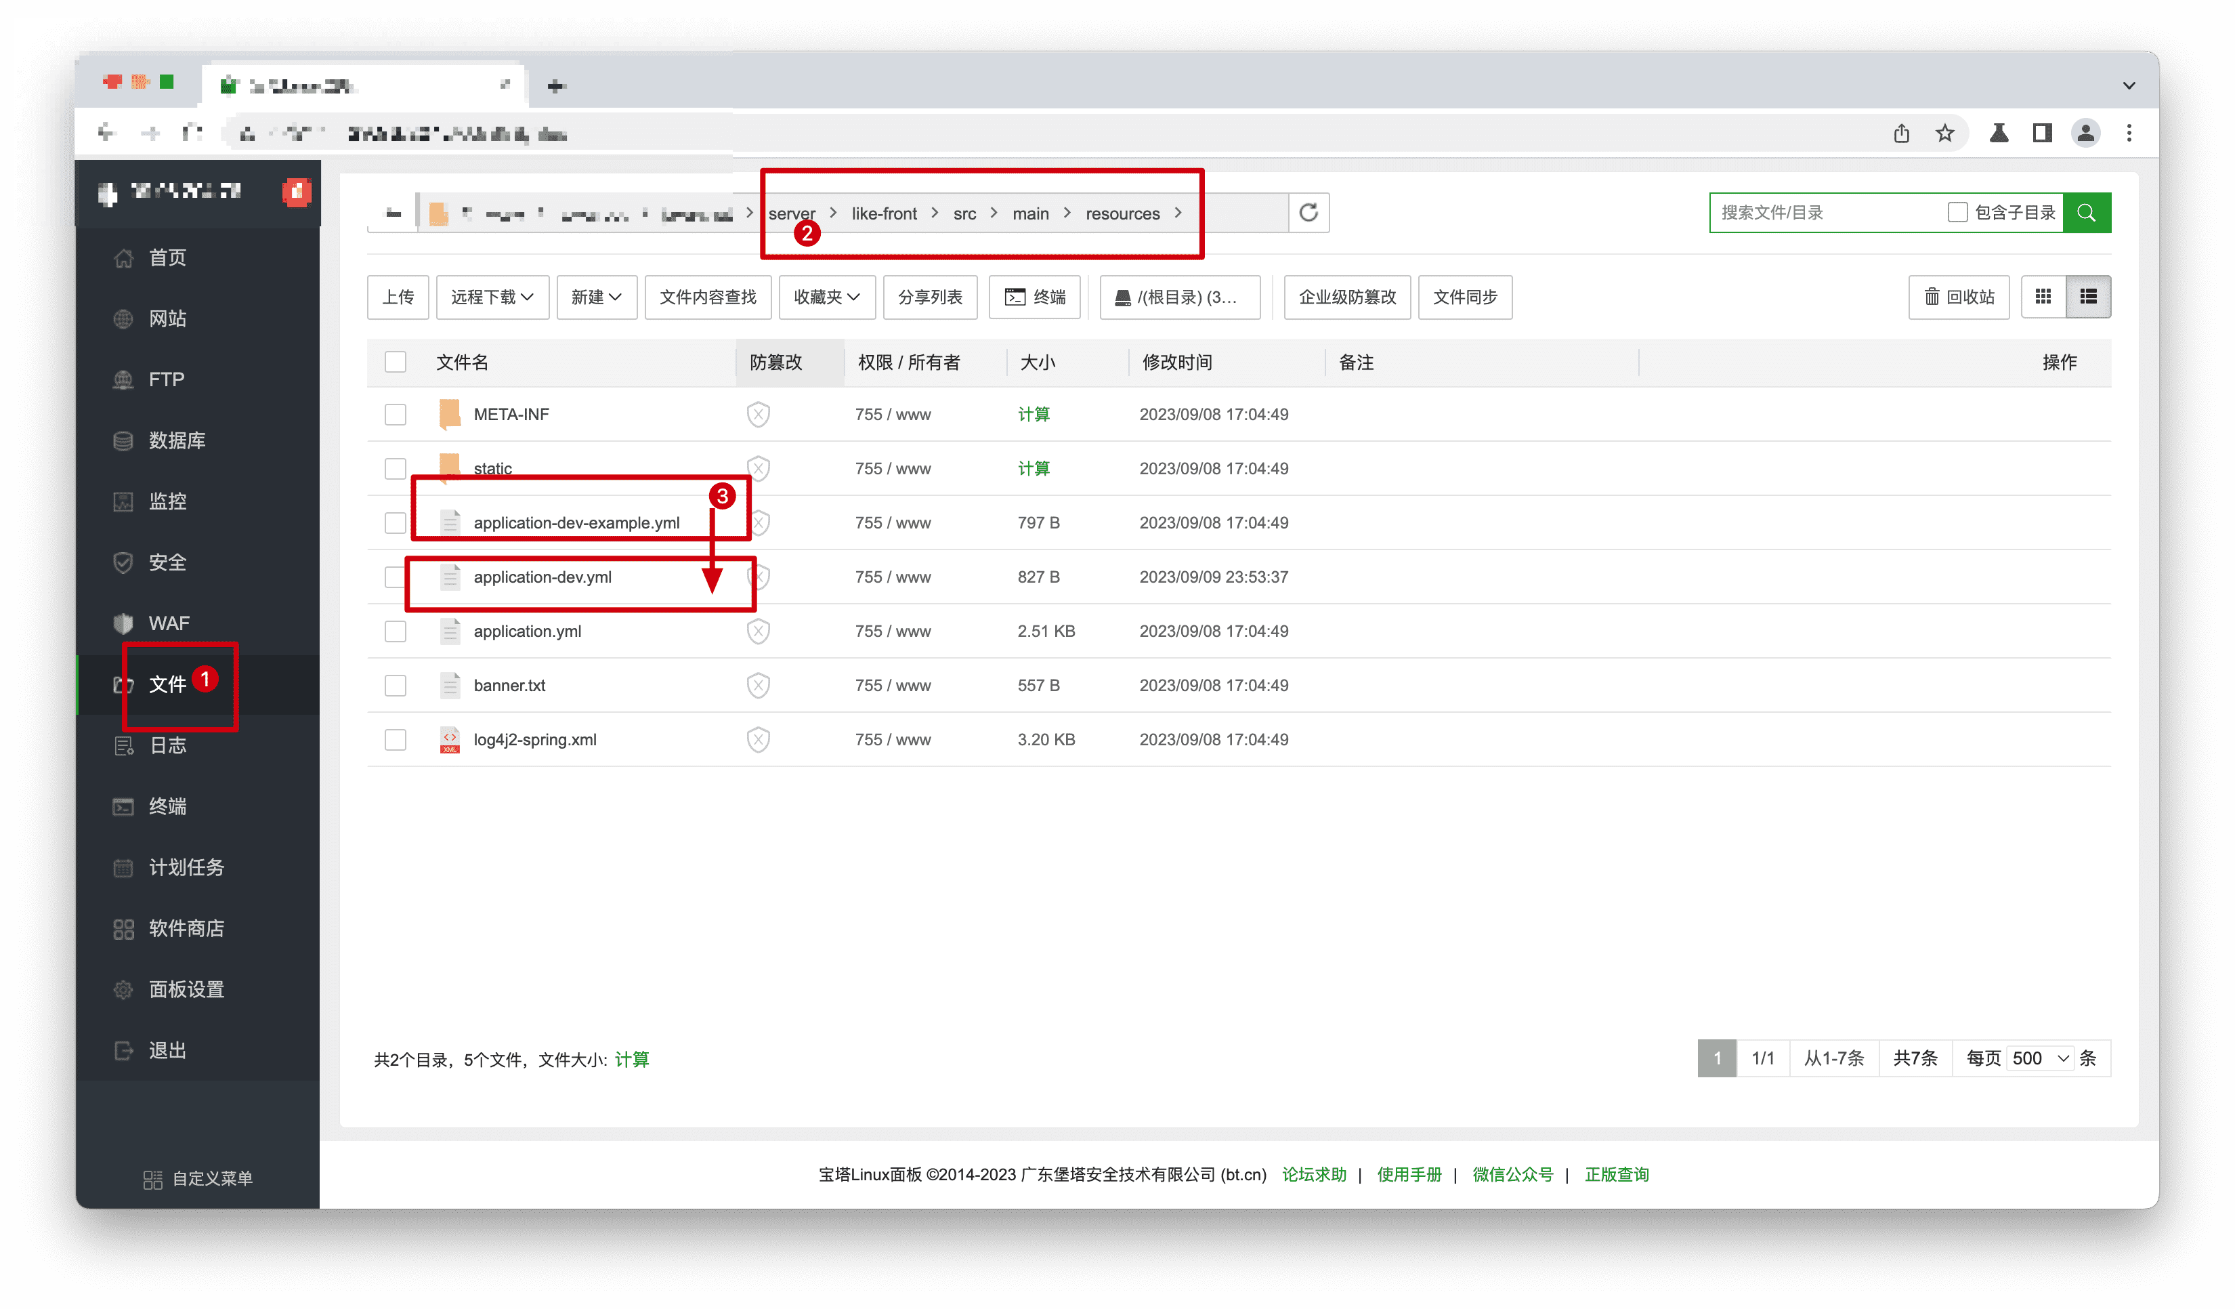
Task: Switch file view to grid layout
Action: pos(2043,296)
